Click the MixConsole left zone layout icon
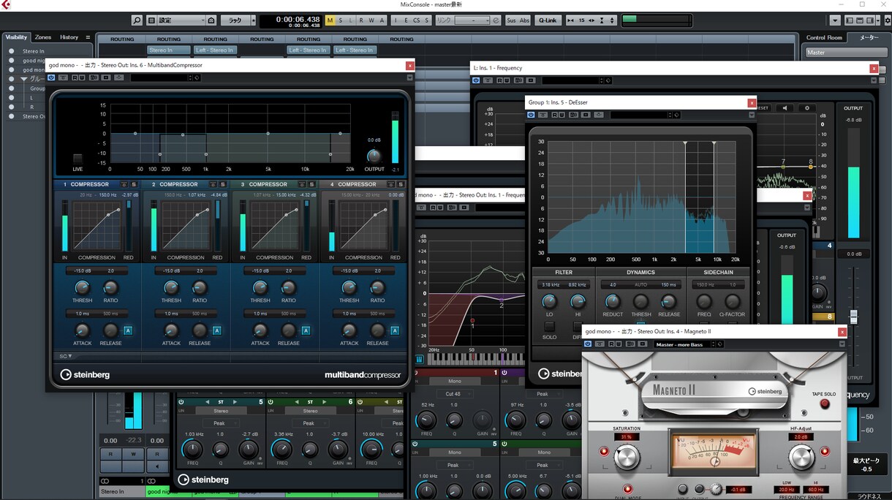The width and height of the screenshot is (892, 500). 849,20
